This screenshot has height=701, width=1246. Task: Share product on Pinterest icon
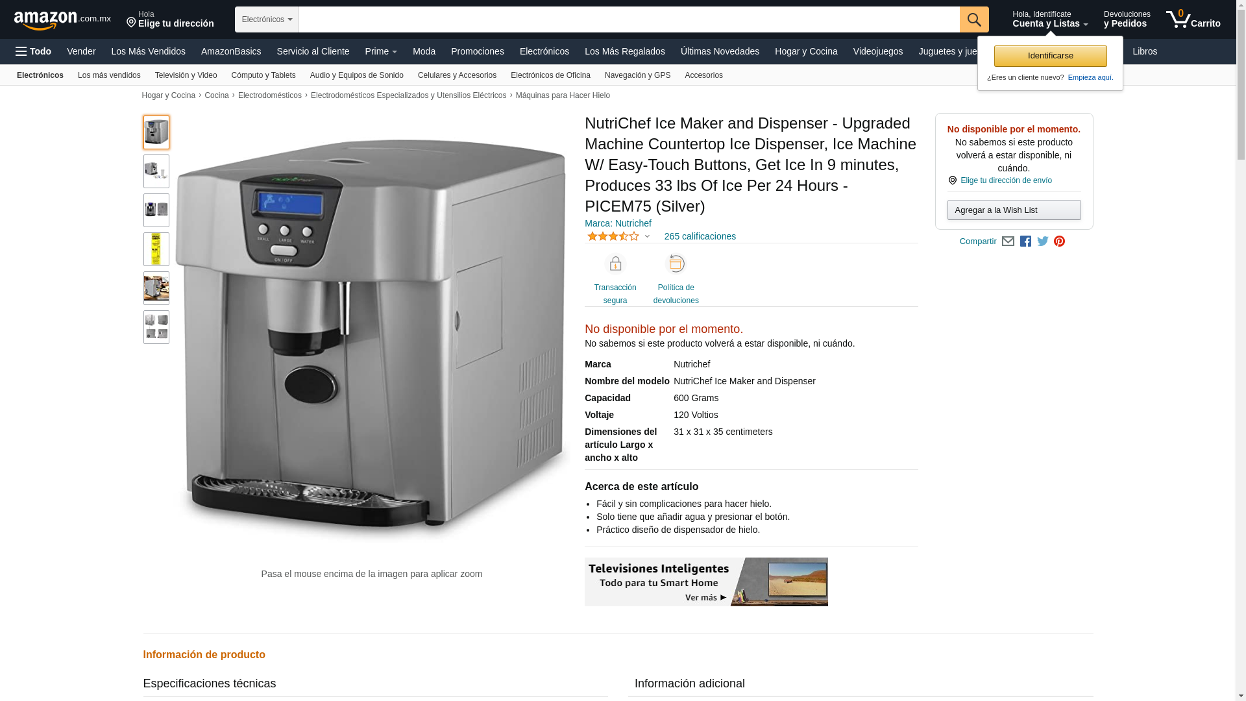[1059, 241]
